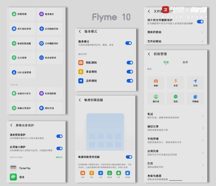Toggle the 通知预览保护 switch
Image resolution: width=216 pixels, height=186 pixels.
pyautogui.click(x=59, y=136)
